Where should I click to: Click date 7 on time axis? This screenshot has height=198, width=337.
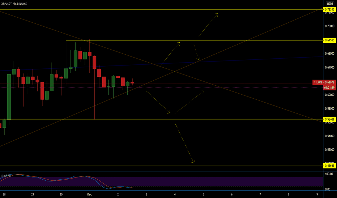(x=260, y=194)
